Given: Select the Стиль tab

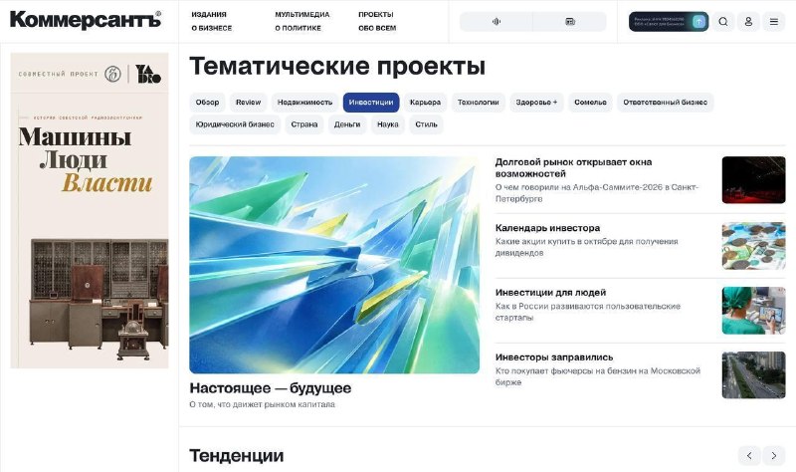Looking at the screenshot, I should [426, 124].
